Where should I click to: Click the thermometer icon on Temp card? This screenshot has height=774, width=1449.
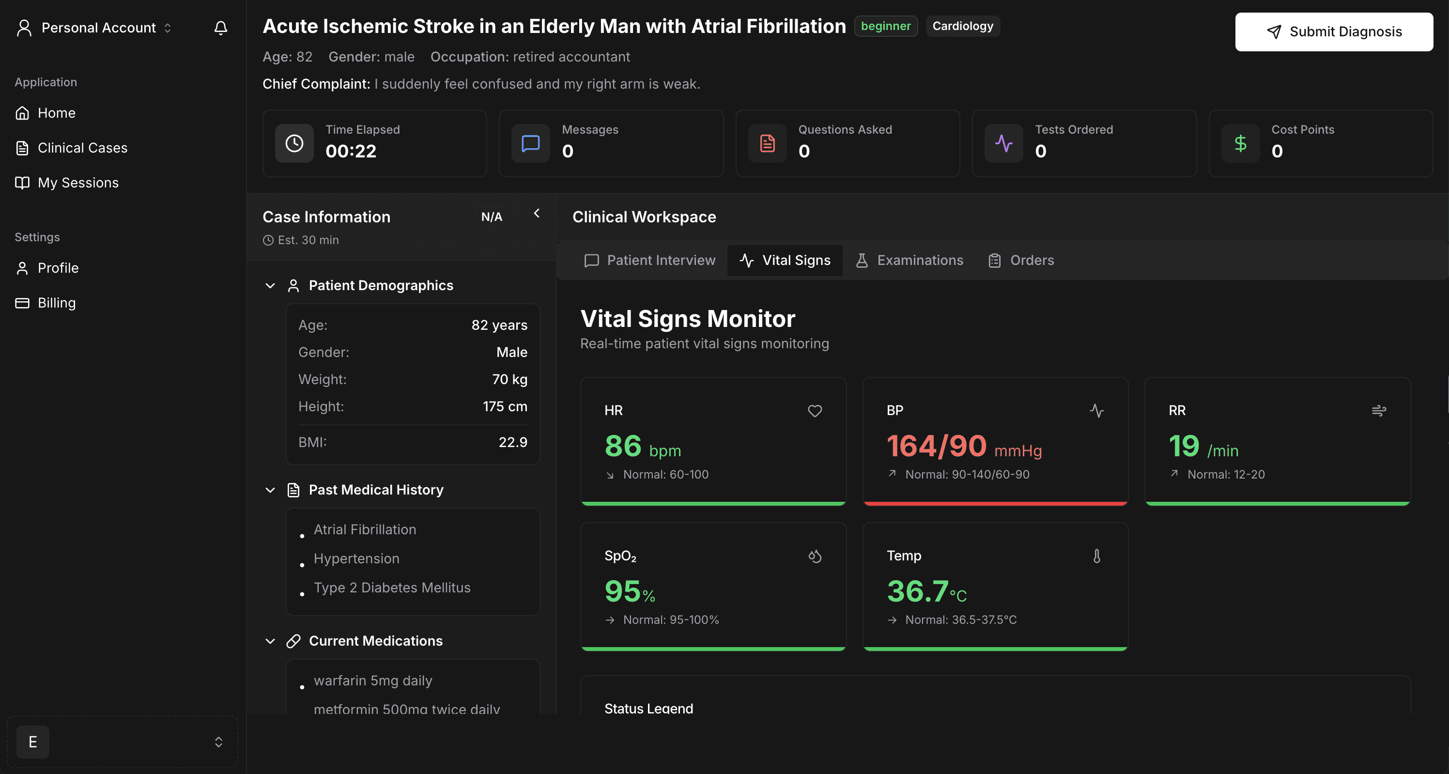1096,556
